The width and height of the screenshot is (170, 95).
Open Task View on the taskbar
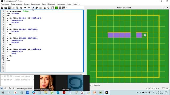(x=9, y=93)
